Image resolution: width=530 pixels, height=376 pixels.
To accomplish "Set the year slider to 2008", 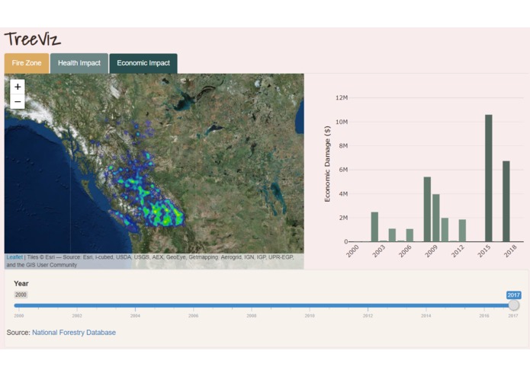I will click(252, 305).
